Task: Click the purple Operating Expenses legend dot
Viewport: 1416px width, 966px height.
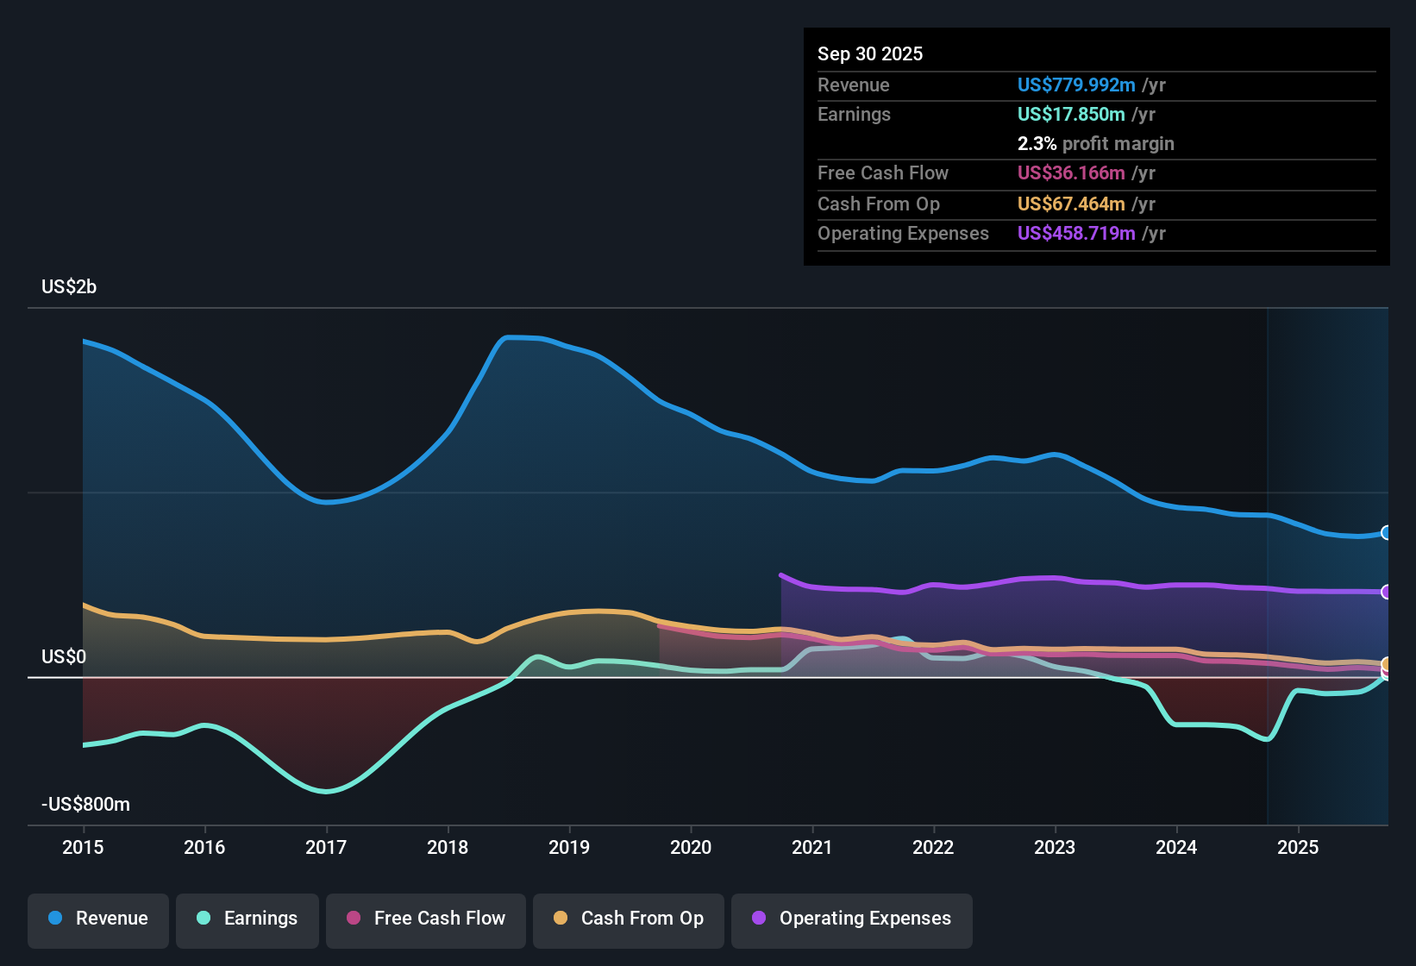Action: point(760,919)
